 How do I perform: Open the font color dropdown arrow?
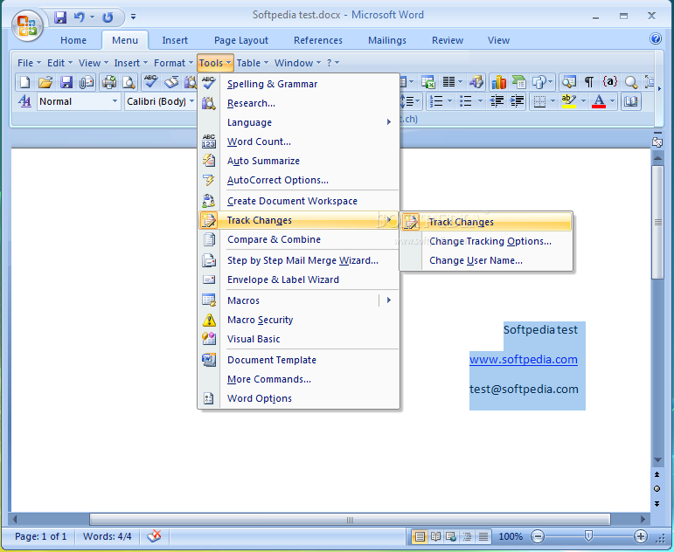click(x=613, y=101)
